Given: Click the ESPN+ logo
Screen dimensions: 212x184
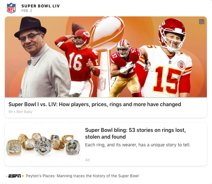Looking at the screenshot, I should click(x=16, y=176).
